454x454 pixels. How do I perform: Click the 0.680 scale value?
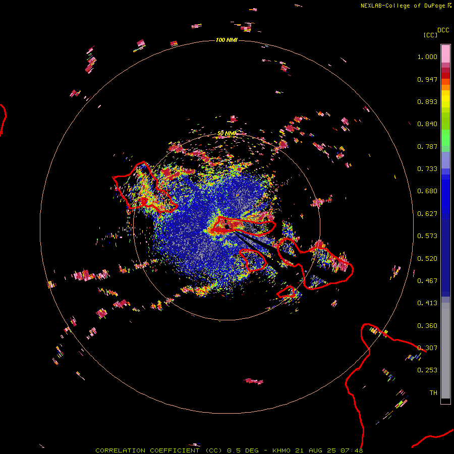click(x=427, y=191)
